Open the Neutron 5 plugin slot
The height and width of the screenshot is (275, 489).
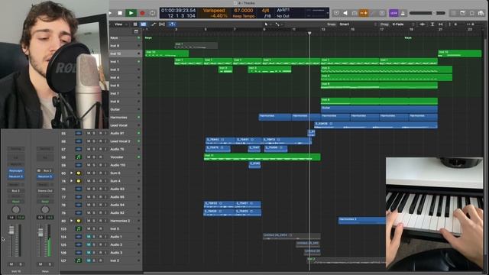pos(45,176)
